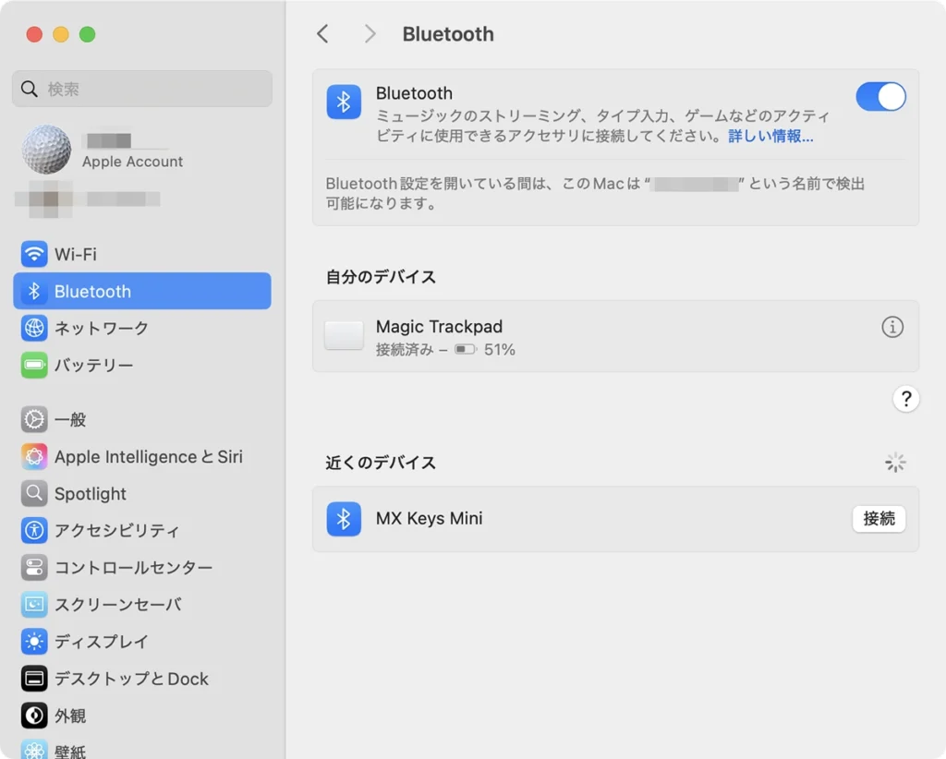Image resolution: width=946 pixels, height=759 pixels.
Task: Click the yellow minimize window button
Action: coord(61,34)
